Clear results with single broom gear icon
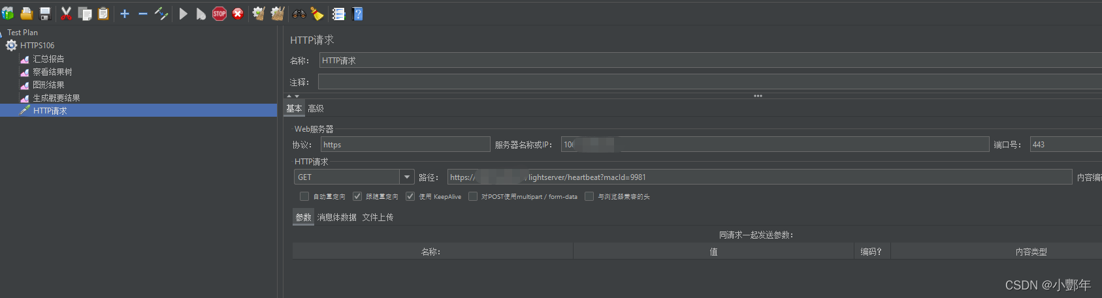 [259, 14]
